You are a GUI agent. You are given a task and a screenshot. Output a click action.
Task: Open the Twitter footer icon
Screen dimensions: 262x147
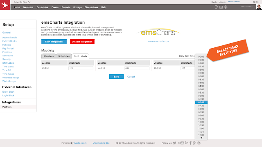pos(175,143)
